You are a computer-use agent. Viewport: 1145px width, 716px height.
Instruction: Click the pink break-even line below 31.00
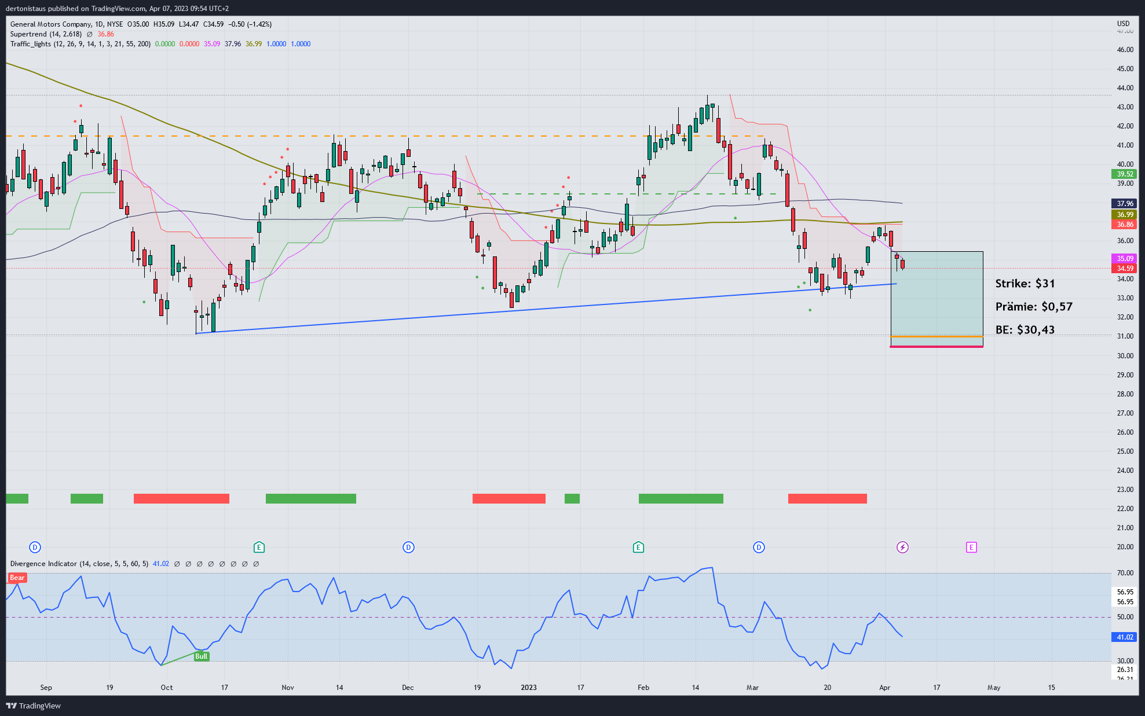click(x=937, y=347)
